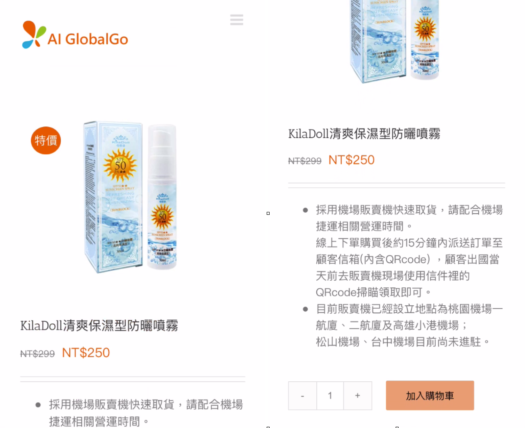Click the QRcode掃瞄領取即可 instruction text

coord(374,292)
